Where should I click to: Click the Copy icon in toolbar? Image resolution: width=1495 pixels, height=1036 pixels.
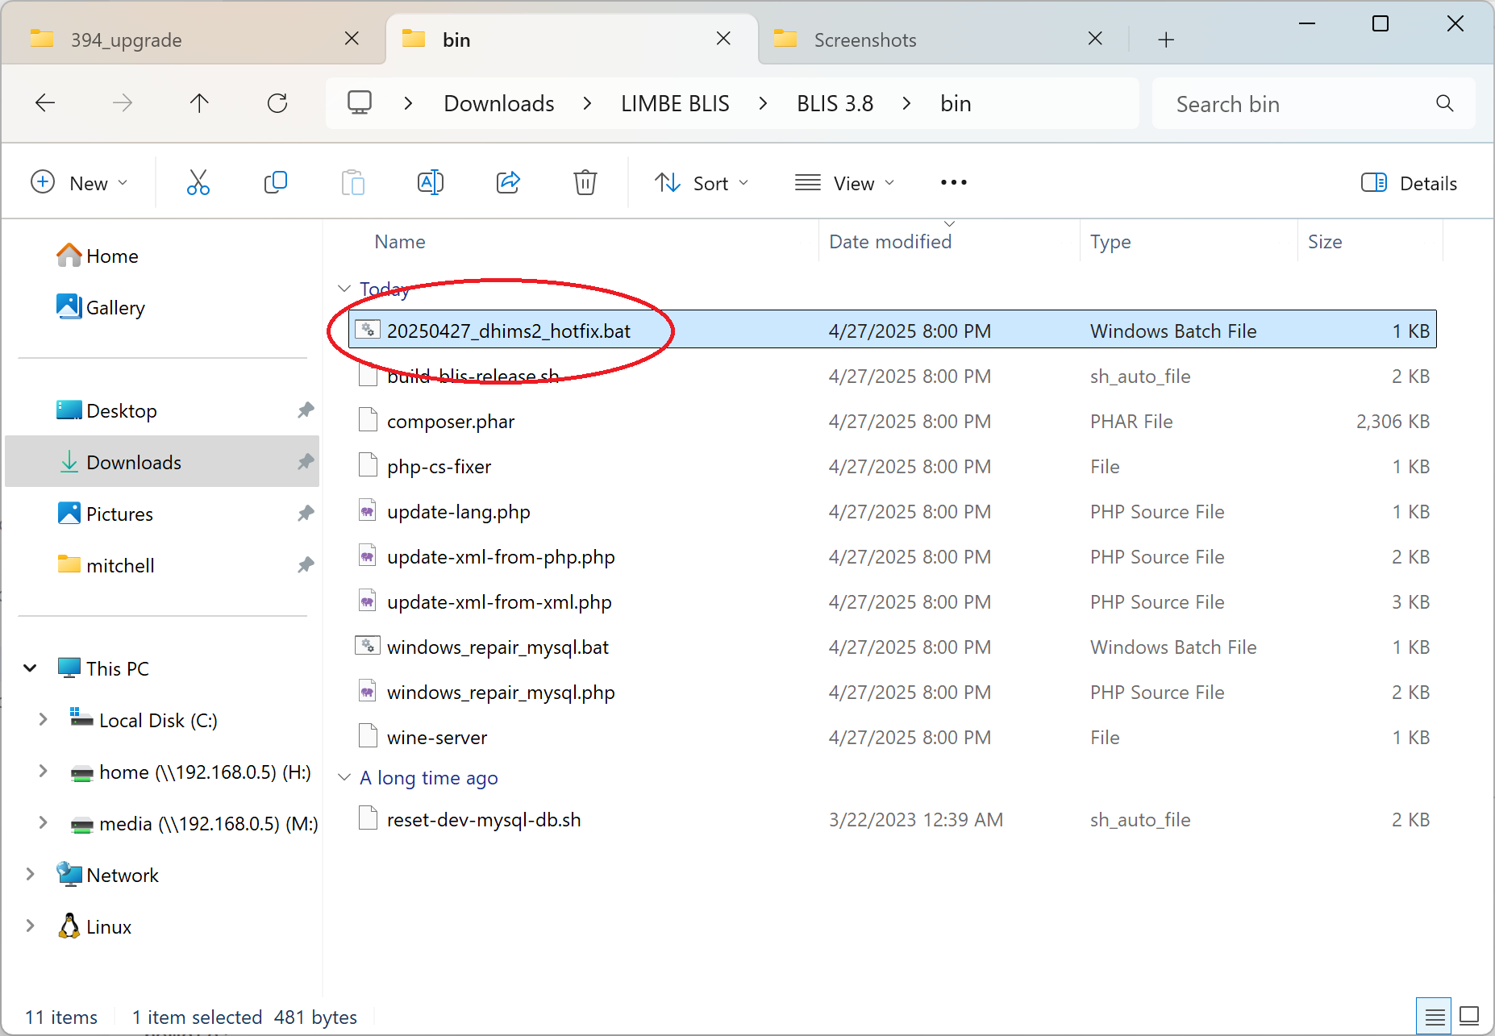(275, 183)
